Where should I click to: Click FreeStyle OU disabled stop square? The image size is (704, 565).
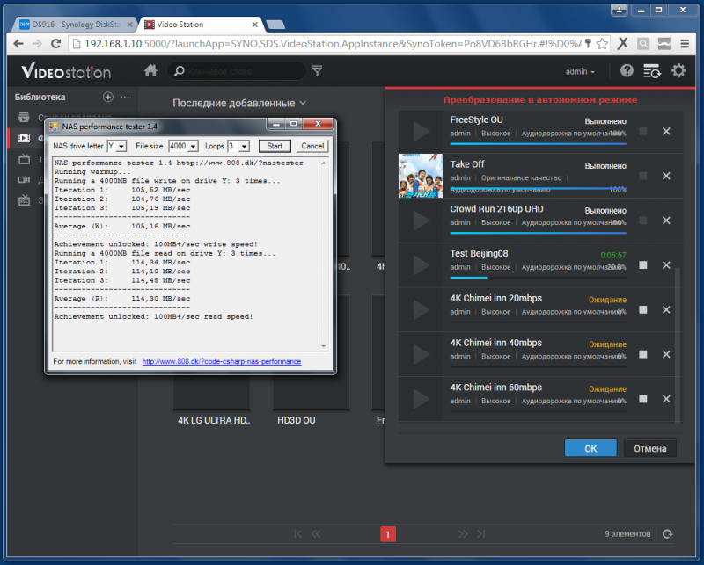click(x=643, y=132)
